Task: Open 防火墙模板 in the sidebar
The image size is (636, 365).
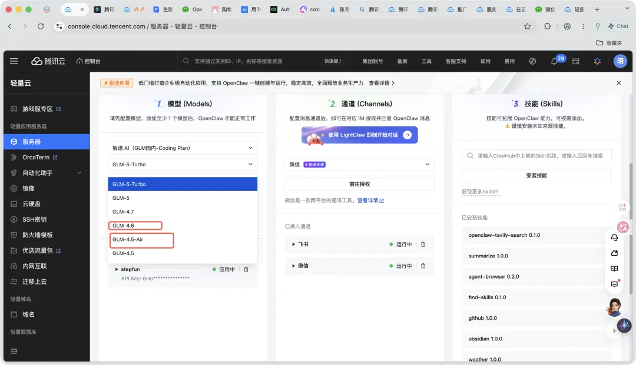Action: [x=37, y=235]
